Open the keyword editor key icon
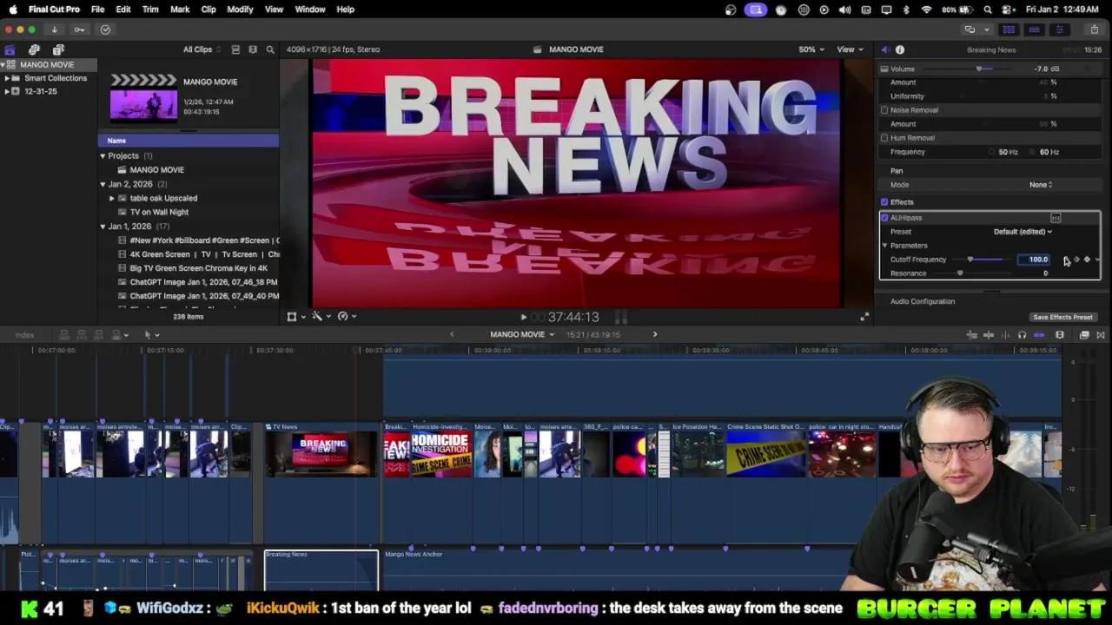 [79, 30]
